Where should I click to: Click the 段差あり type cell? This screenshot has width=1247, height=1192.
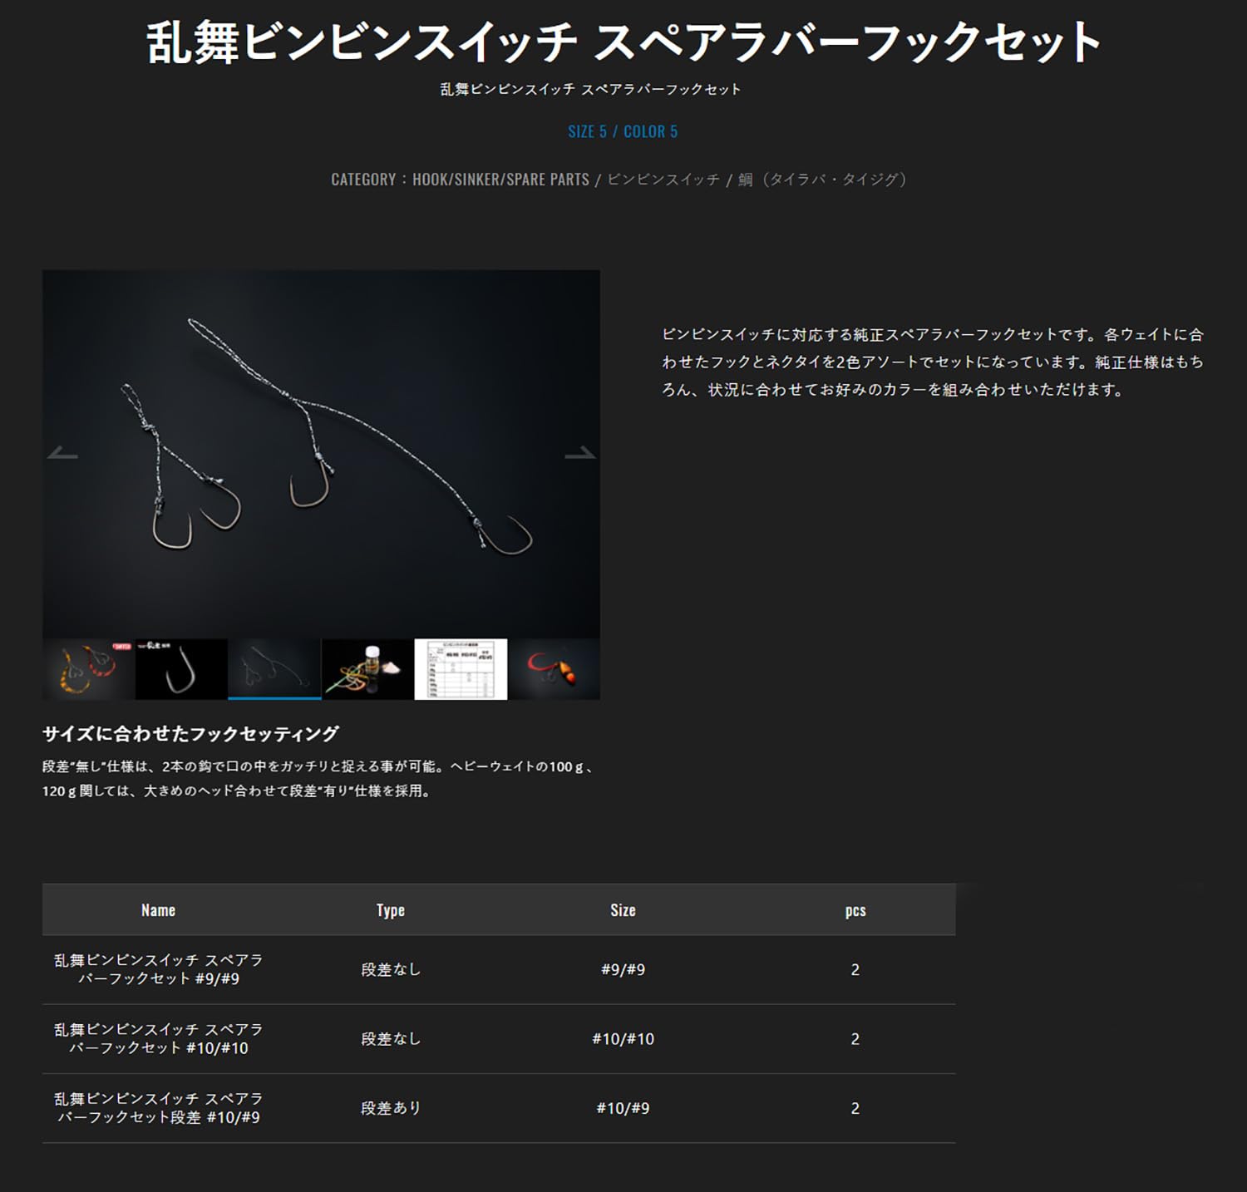coord(391,1108)
